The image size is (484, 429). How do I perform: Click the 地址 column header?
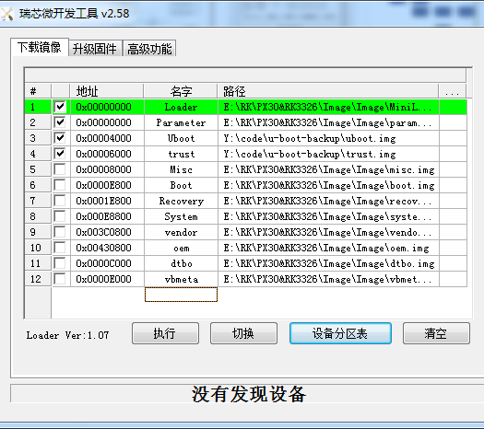(x=107, y=91)
